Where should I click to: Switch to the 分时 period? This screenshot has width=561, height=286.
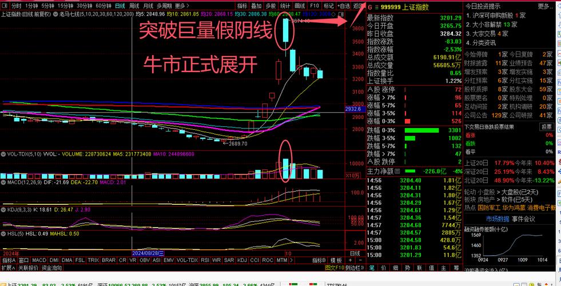[16, 6]
